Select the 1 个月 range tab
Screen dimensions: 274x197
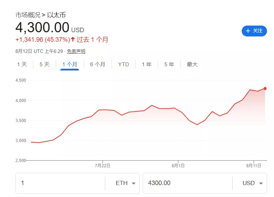pos(69,64)
